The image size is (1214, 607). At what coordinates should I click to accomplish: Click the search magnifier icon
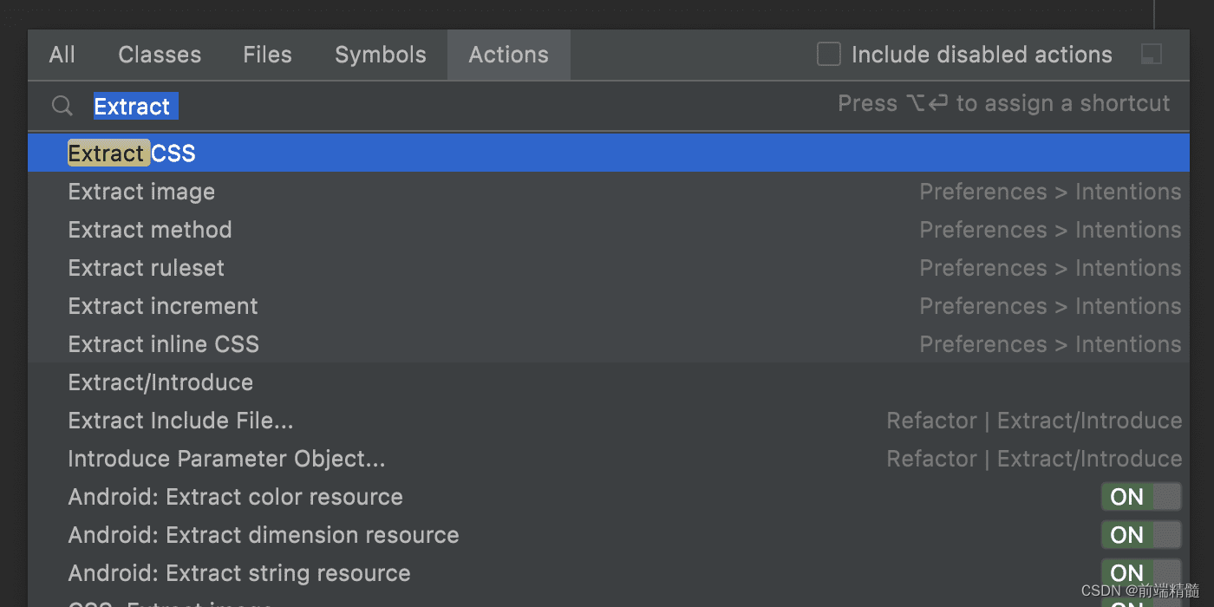61,106
